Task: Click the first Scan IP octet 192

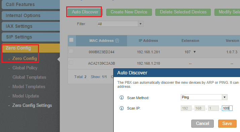Action: [x=186, y=108]
